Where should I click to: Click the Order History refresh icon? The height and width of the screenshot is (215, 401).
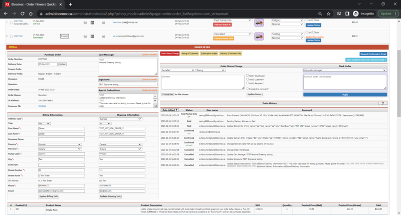pos(383,103)
